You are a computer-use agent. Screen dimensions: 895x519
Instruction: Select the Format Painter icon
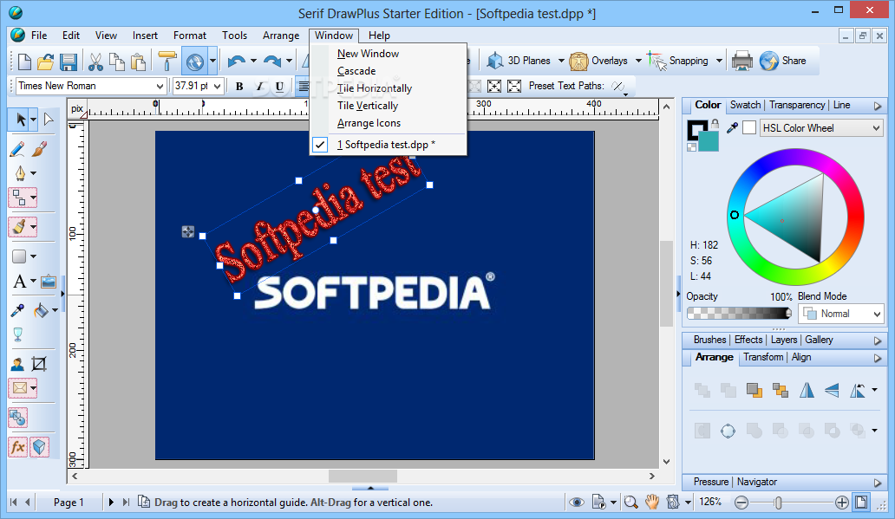point(167,61)
